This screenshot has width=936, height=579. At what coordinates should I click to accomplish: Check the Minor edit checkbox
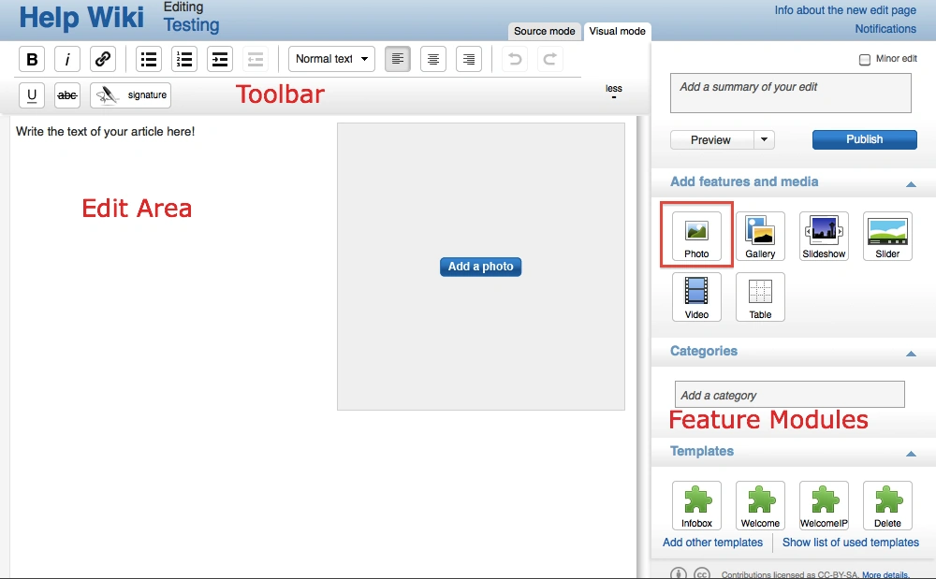(865, 60)
